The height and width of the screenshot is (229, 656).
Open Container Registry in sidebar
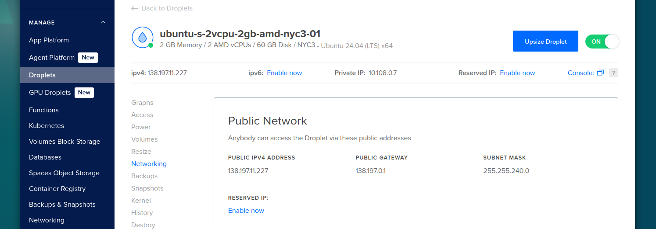[x=57, y=189]
